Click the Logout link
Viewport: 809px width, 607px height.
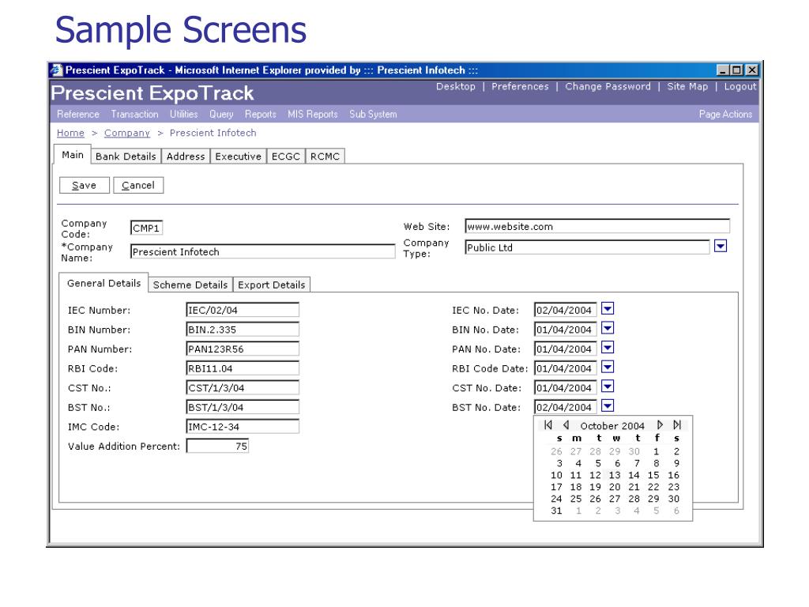point(740,86)
